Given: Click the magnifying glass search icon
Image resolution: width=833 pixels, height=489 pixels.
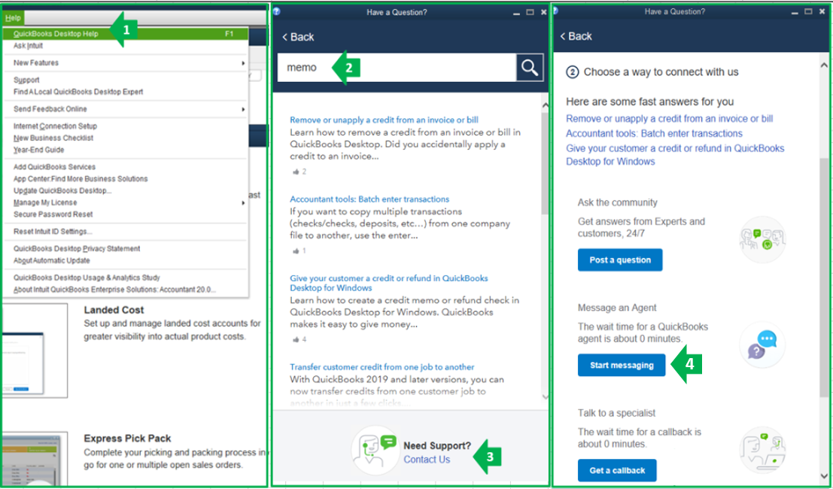Looking at the screenshot, I should 530,68.
